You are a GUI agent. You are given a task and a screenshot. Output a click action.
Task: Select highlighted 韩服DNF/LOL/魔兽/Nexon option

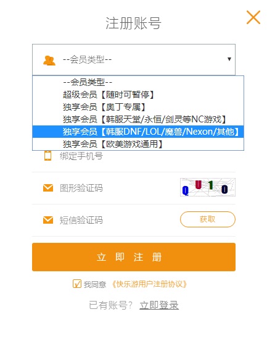(x=138, y=132)
